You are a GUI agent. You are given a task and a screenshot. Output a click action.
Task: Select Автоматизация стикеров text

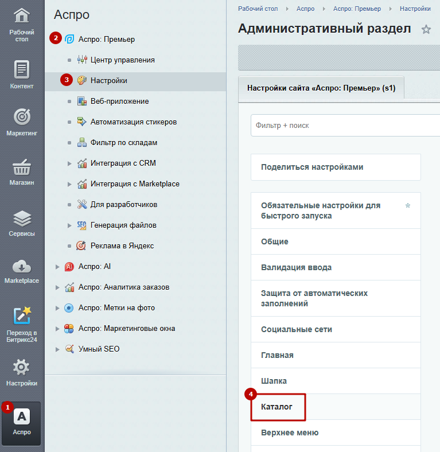point(134,122)
